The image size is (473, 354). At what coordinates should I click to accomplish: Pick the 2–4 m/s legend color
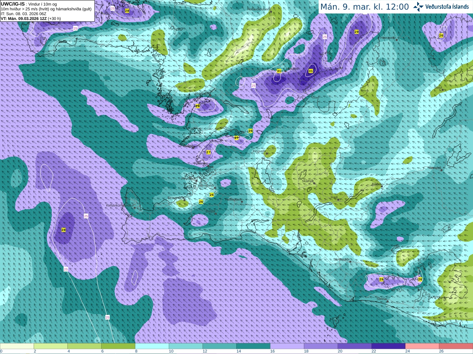tap(51, 346)
